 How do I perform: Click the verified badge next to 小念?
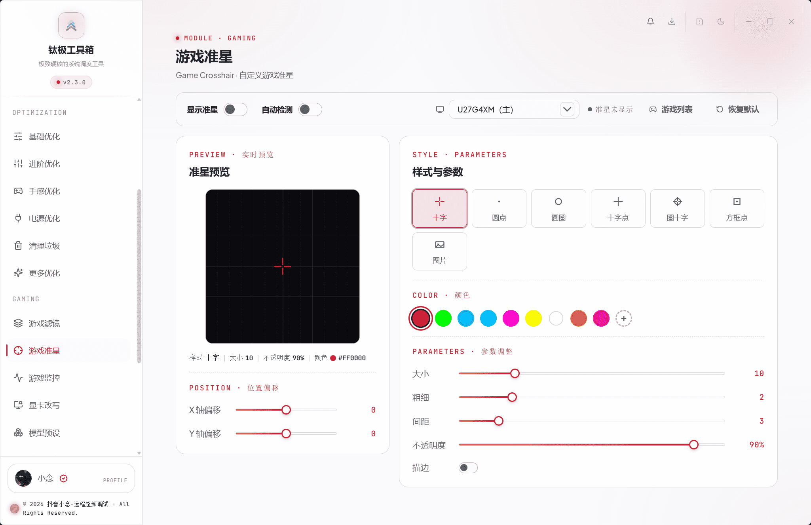pyautogui.click(x=63, y=478)
